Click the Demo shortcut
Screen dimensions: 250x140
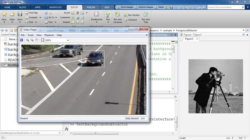point(159,7)
